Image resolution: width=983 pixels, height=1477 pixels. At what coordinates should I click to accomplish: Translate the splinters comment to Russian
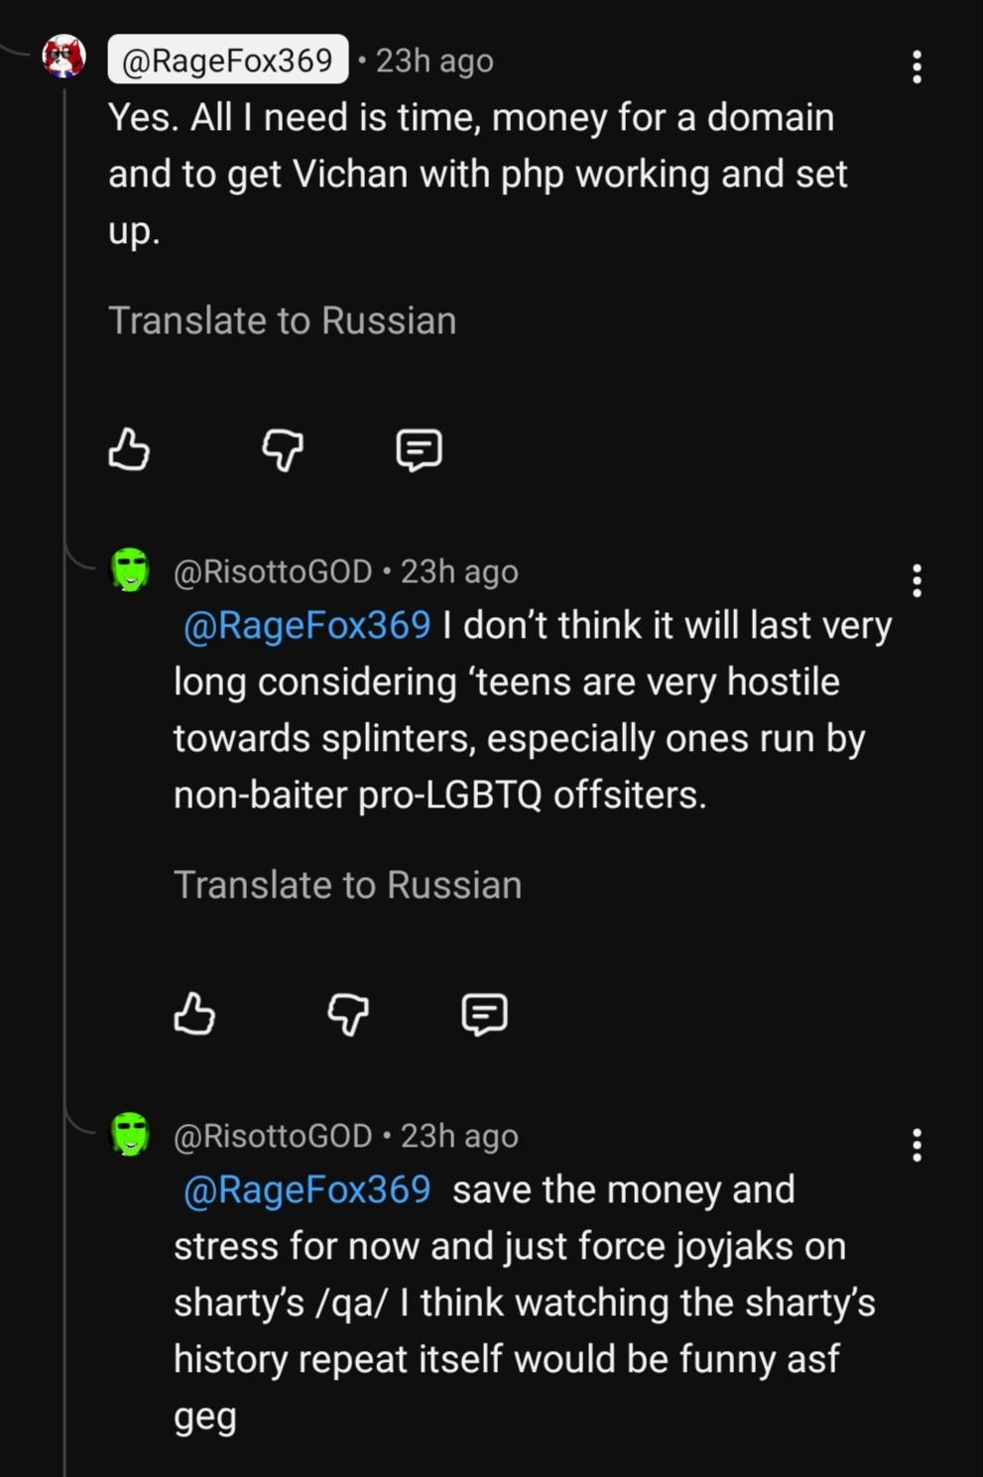(x=347, y=885)
